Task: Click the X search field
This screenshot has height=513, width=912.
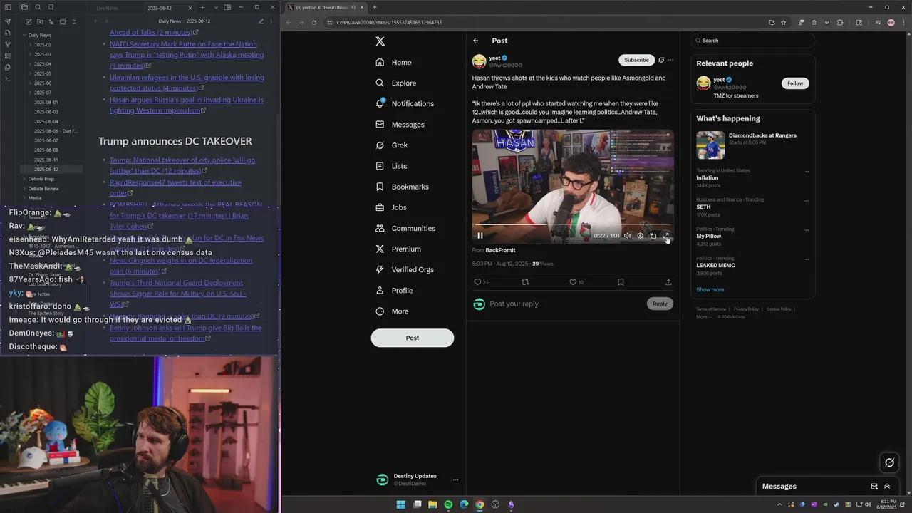Action: [752, 41]
